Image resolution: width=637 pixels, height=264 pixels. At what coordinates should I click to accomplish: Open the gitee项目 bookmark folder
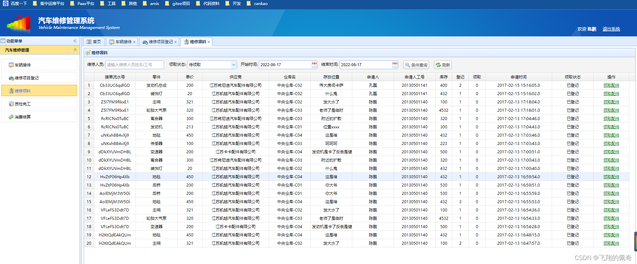pyautogui.click(x=177, y=3)
